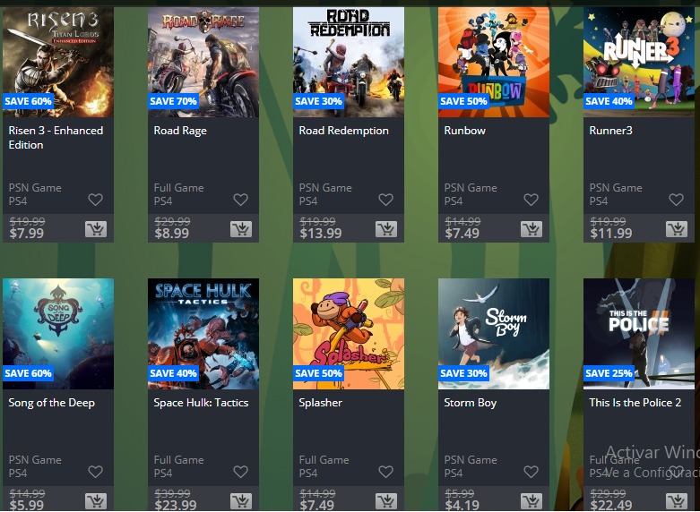Add Song of the Deep to cart

tap(96, 501)
